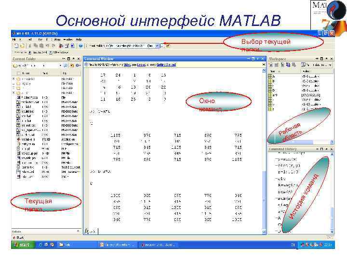
Task: Open the Help menu
Action: pos(79,39)
